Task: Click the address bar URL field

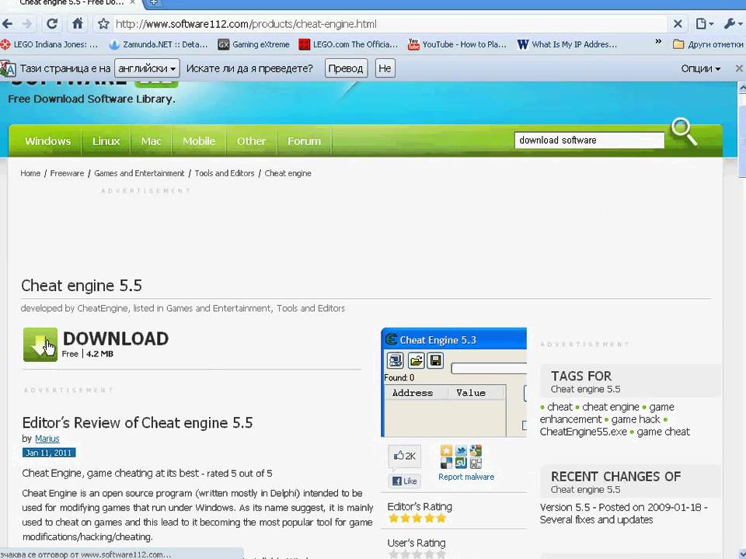Action: point(390,24)
